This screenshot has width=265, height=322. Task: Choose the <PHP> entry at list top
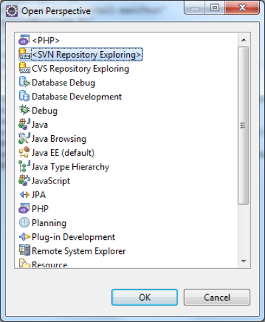tap(39, 40)
